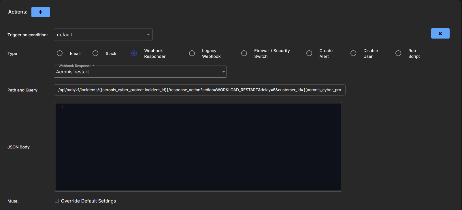The width and height of the screenshot is (462, 210).
Task: Click the trigger condition dropdown arrow
Action: click(148, 35)
